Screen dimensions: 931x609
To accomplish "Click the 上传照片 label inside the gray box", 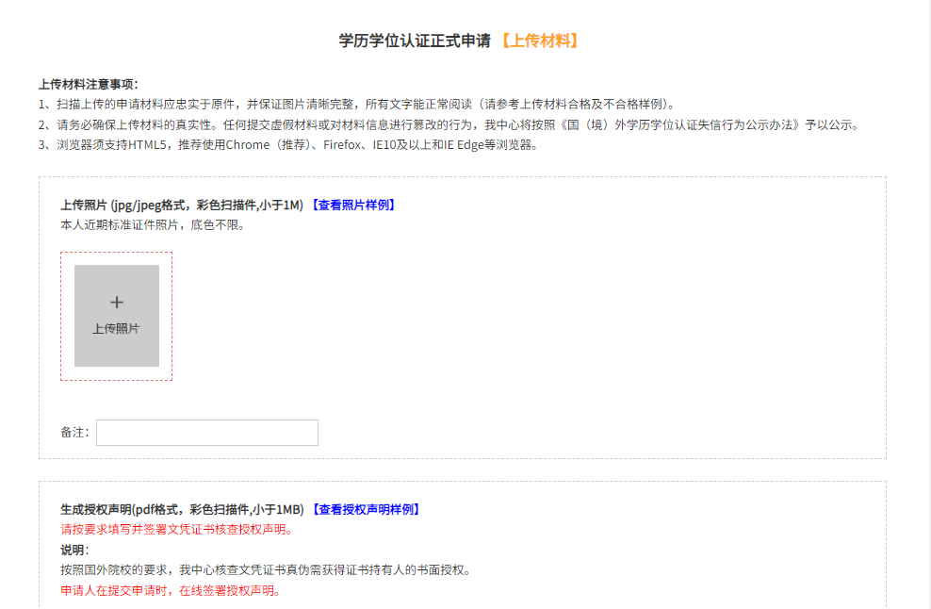I will click(x=116, y=329).
